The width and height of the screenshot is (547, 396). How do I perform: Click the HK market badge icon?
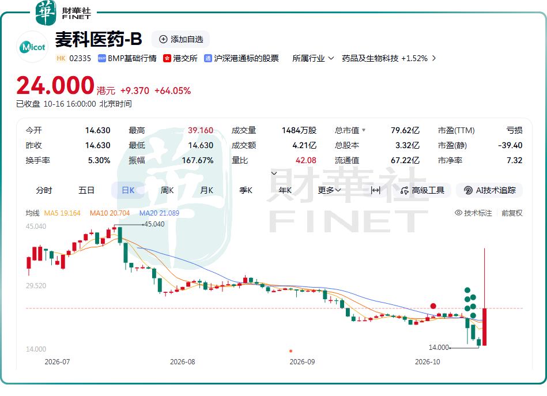pos(61,58)
